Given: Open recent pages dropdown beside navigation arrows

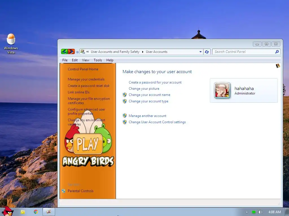Looking at the screenshot, I should [x=77, y=52].
